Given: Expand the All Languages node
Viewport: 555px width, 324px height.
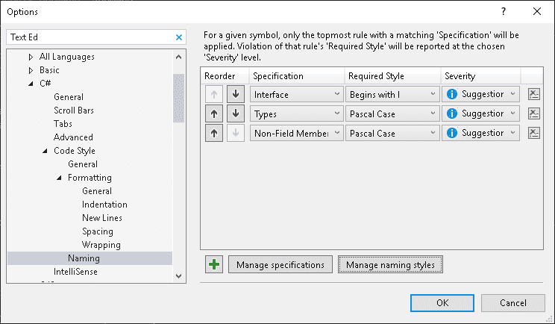Looking at the screenshot, I should [31, 57].
